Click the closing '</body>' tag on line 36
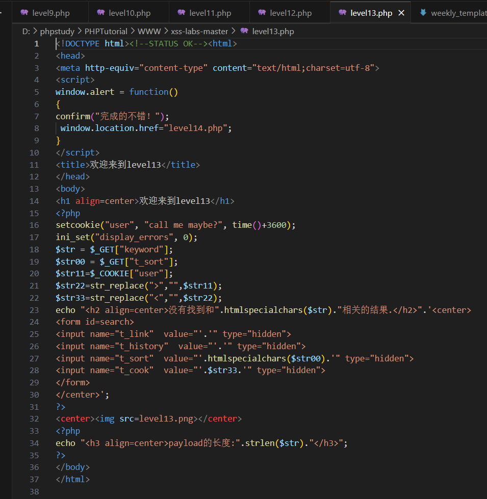 (72, 467)
